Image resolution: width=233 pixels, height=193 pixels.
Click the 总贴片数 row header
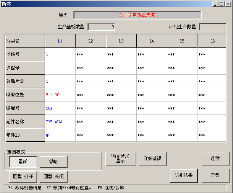[25, 81]
